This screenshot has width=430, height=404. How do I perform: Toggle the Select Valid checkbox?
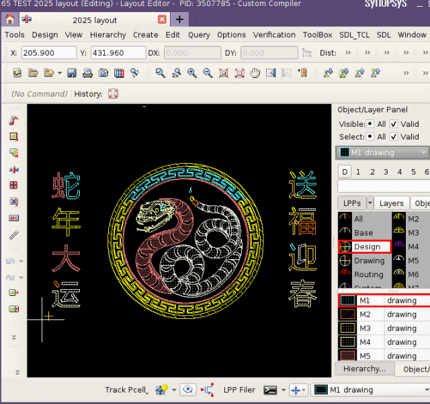pos(394,136)
